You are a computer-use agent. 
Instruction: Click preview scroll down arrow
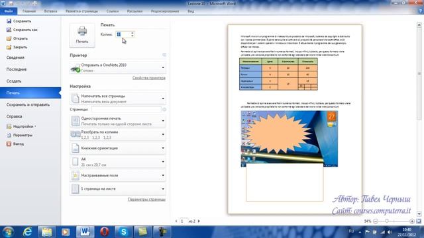419,214
